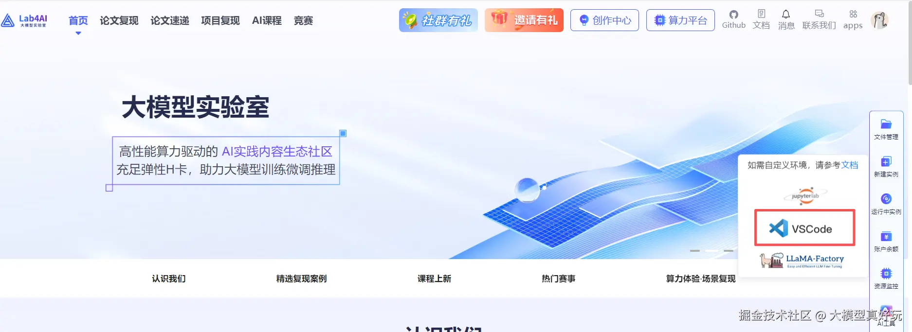Open the 论文速递 menu item
Viewport: 912px width, 332px height.
pyautogui.click(x=170, y=20)
